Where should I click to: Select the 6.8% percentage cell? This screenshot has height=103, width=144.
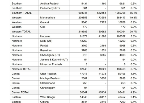[x=133, y=69]
